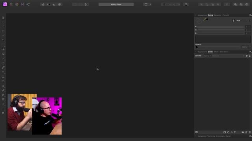Add a new pixel layer
252x141 pixels.
246,132
